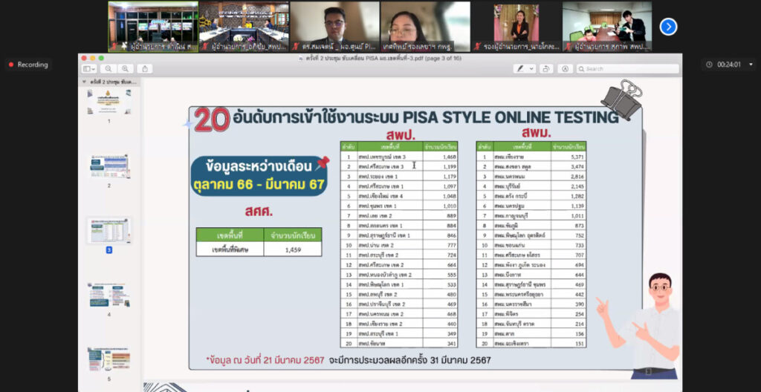
Task: Open page 2 thumbnail in sidebar
Action: pyautogui.click(x=109, y=166)
